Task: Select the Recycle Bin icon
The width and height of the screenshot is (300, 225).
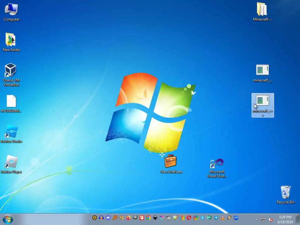Action: [285, 195]
